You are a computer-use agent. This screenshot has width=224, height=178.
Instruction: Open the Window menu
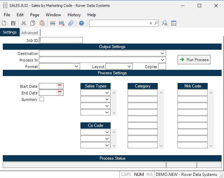click(53, 15)
